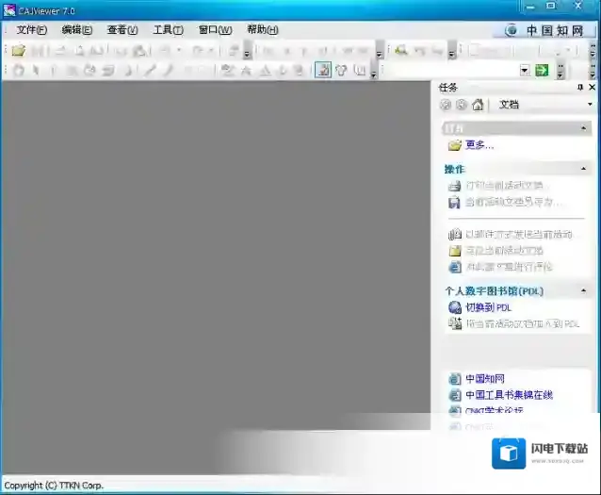Click the add current document to PDL link
Viewport: 601px width, 495px height.
click(x=513, y=323)
